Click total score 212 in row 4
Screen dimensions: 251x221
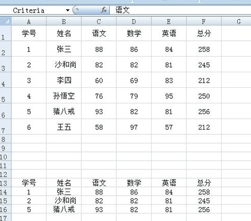tap(204, 81)
